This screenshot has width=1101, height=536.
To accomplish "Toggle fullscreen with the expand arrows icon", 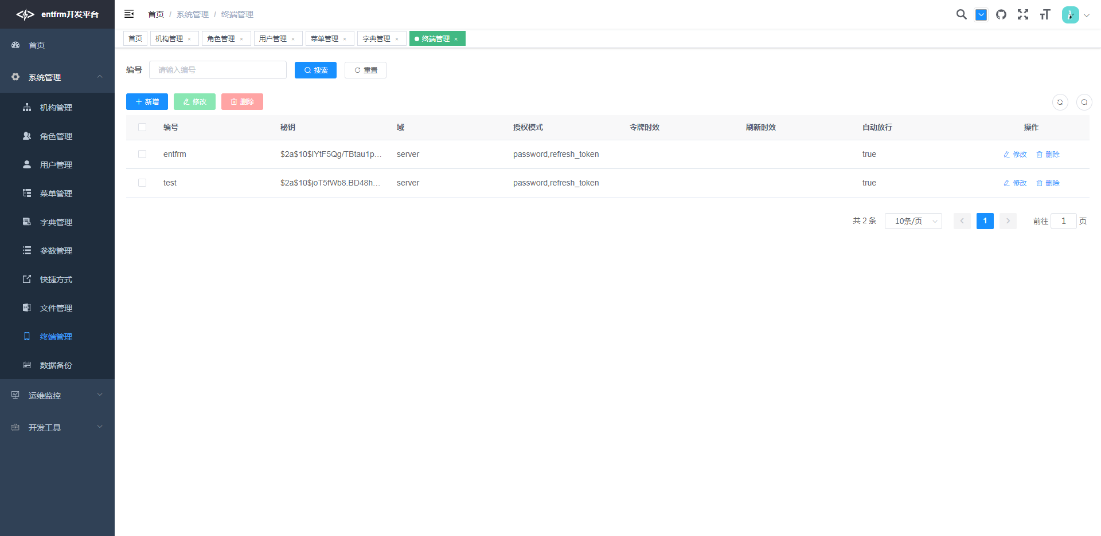I will pyautogui.click(x=1023, y=14).
